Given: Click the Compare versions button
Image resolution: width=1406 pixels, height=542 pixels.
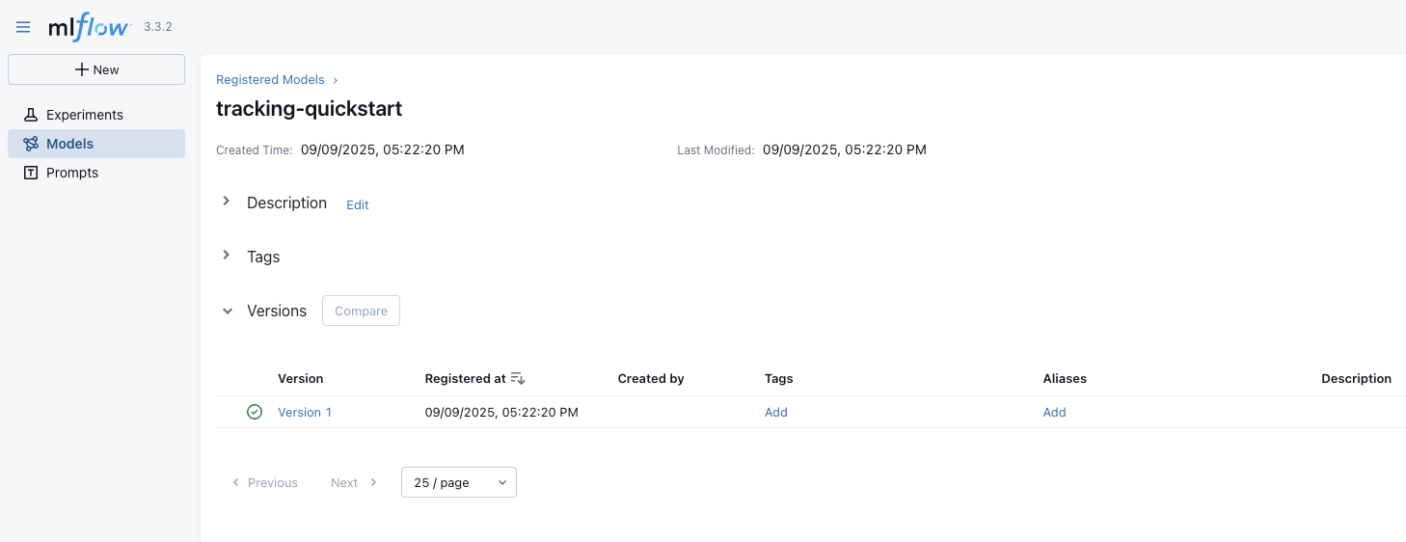Looking at the screenshot, I should point(361,311).
